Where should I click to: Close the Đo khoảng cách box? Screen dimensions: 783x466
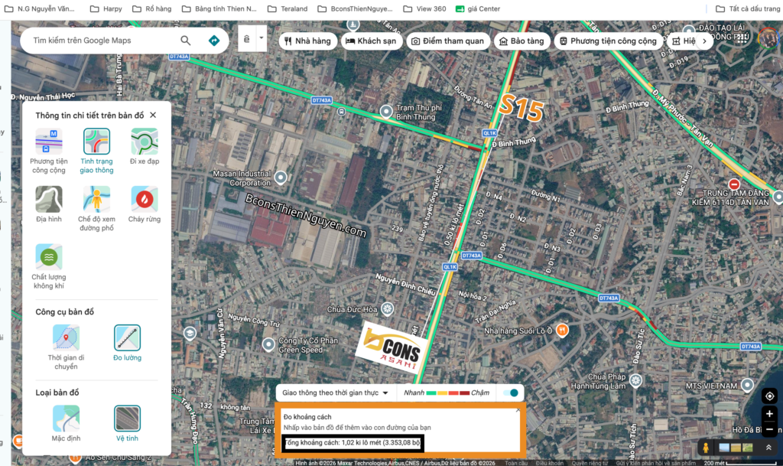click(x=518, y=410)
